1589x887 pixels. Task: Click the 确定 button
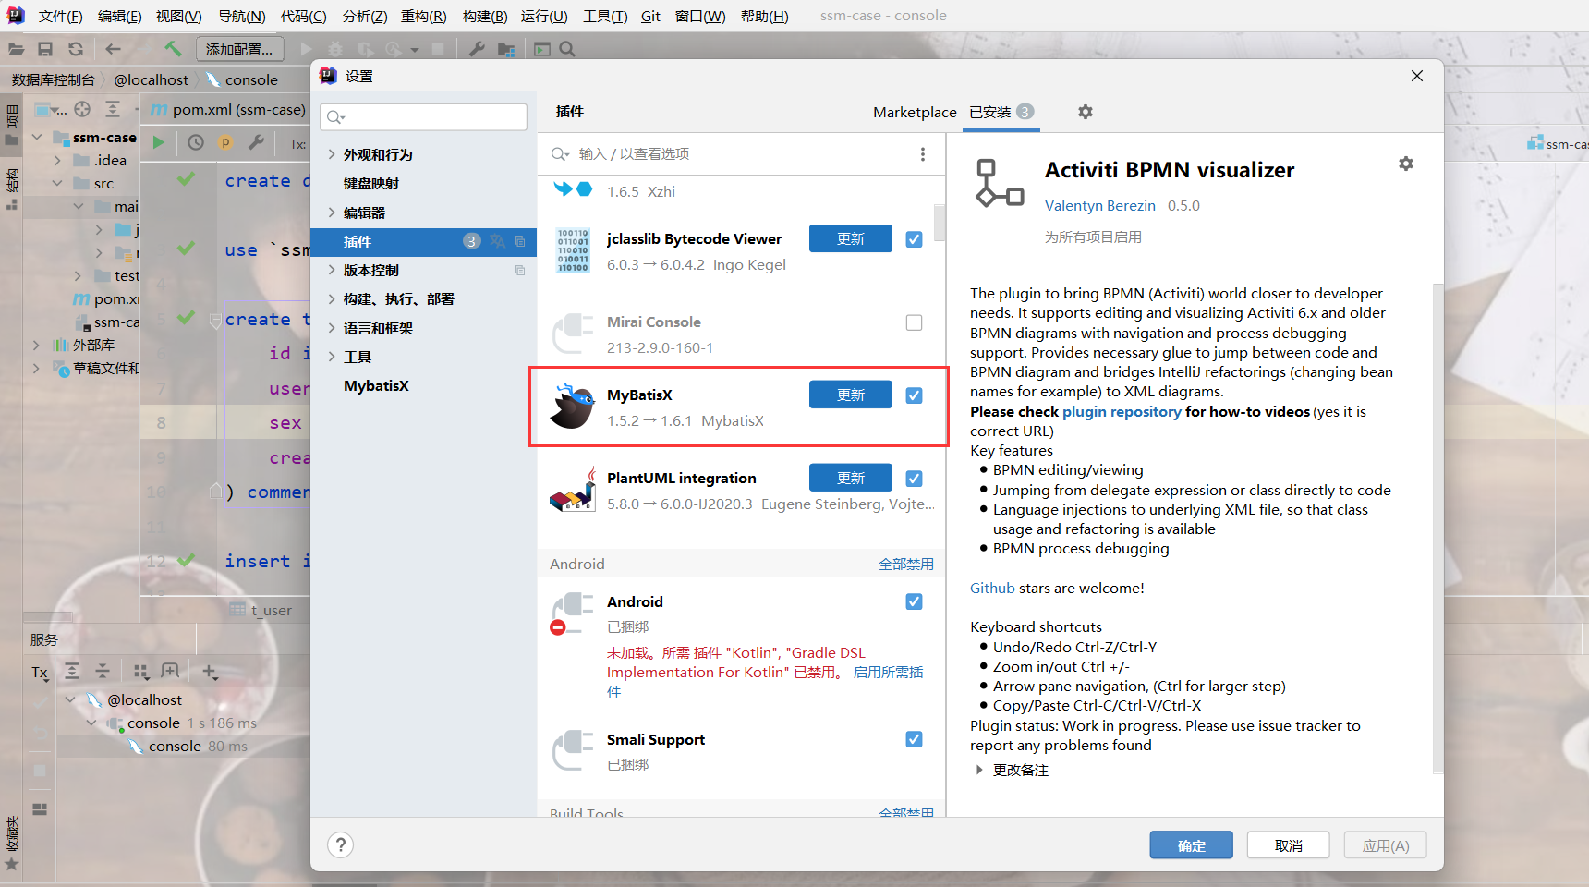click(1191, 845)
